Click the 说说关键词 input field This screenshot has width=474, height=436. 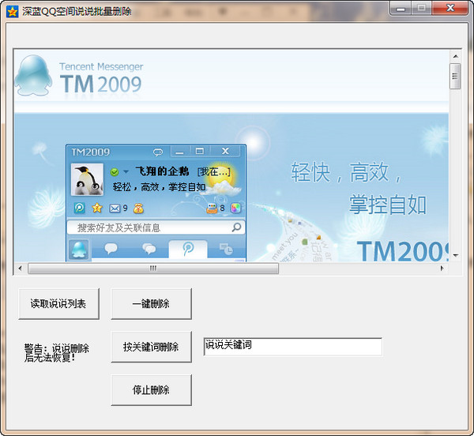pyautogui.click(x=292, y=347)
